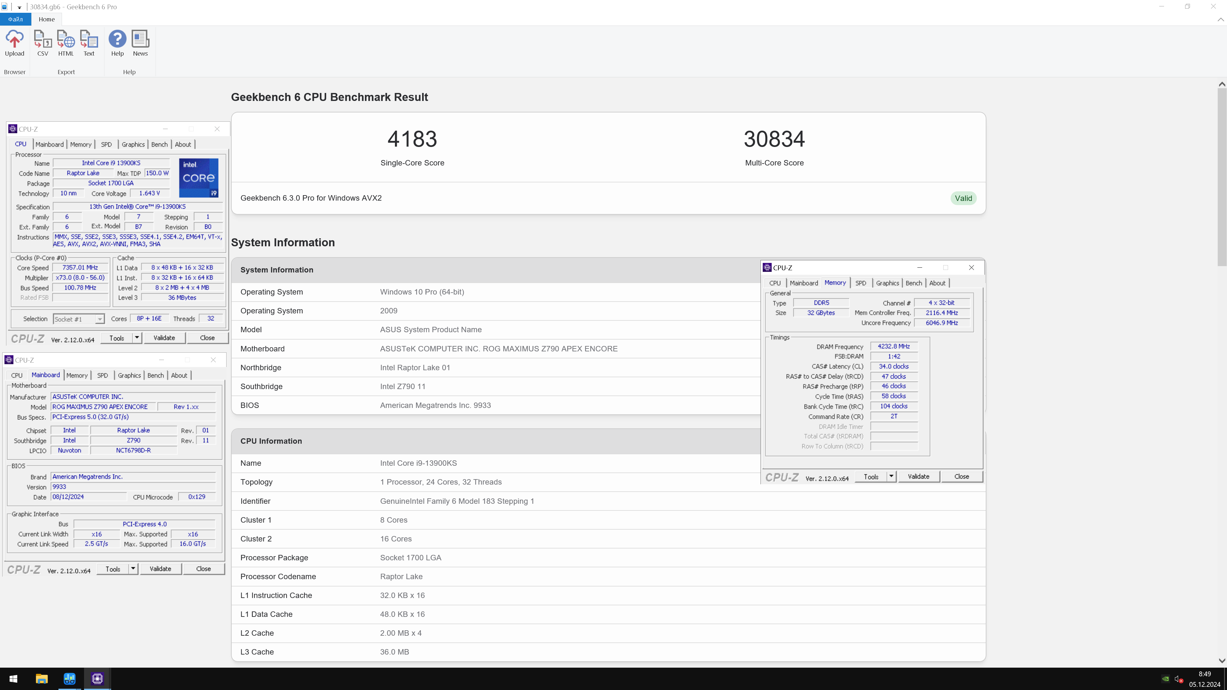
Task: Click the Core Speed field 7357.01 MHz
Action: 80,268
